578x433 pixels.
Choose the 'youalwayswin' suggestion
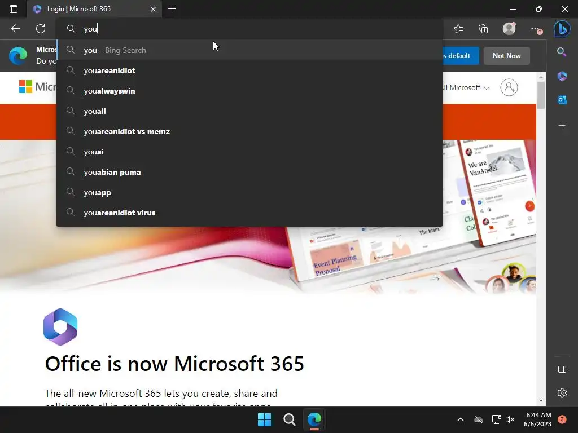click(x=249, y=91)
